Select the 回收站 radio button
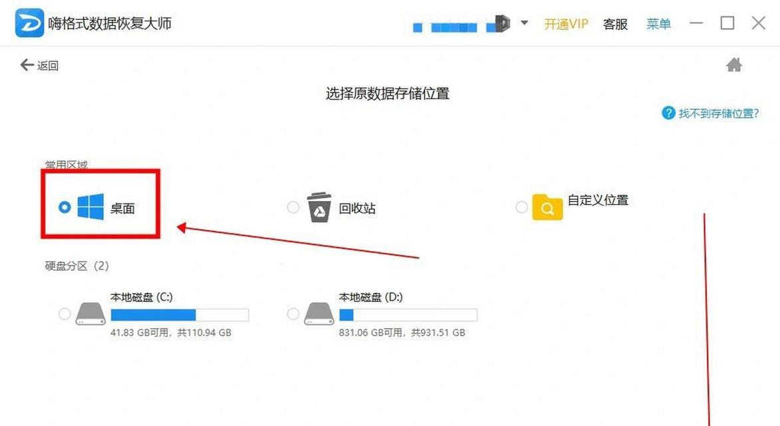 tap(293, 206)
